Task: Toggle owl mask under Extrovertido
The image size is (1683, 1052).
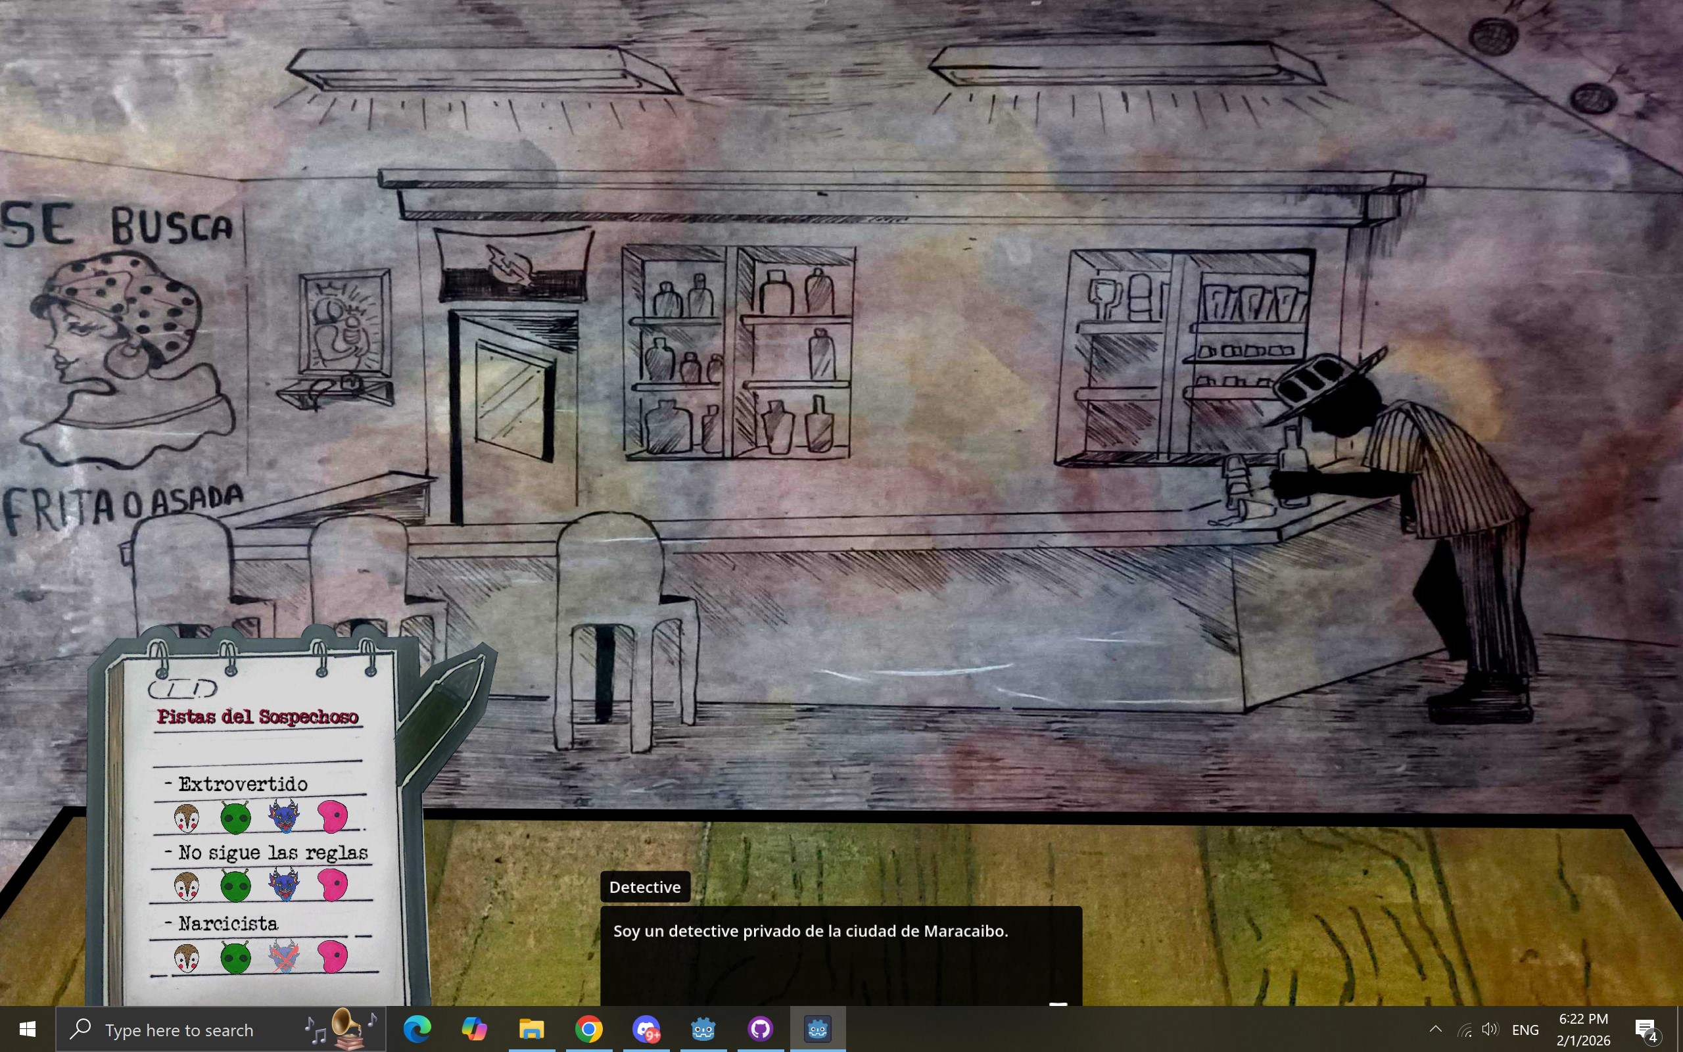Action: coord(187,817)
